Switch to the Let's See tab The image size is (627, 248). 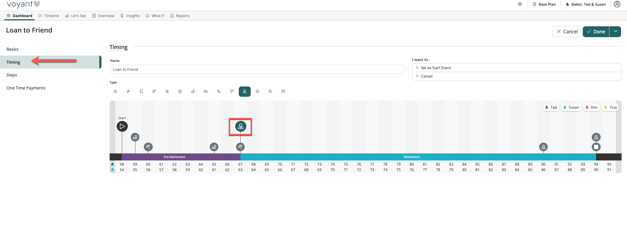point(76,16)
